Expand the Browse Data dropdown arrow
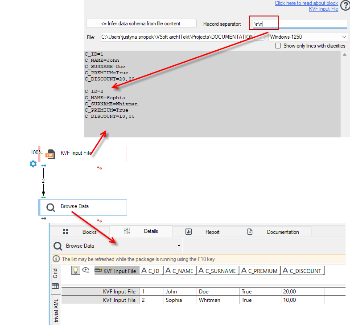 point(179,245)
